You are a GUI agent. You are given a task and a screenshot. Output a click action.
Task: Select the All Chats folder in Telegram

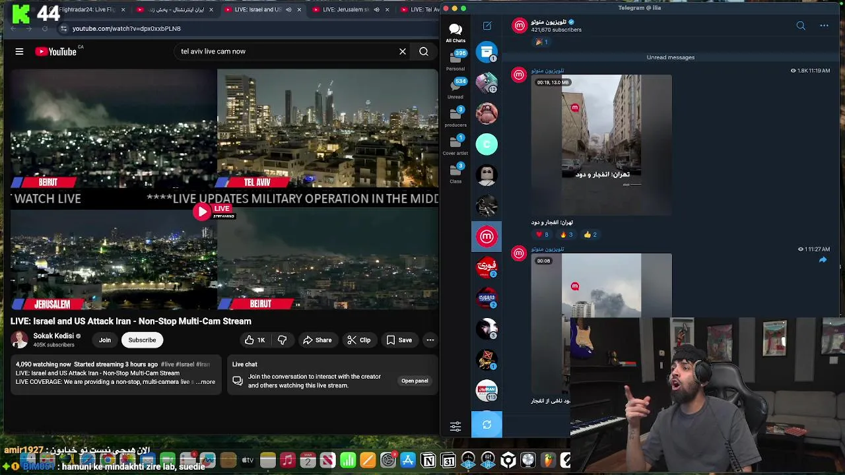pyautogui.click(x=456, y=32)
